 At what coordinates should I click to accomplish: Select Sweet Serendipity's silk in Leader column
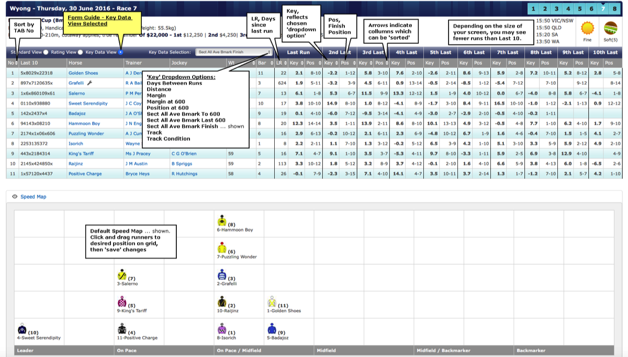coord(23,329)
